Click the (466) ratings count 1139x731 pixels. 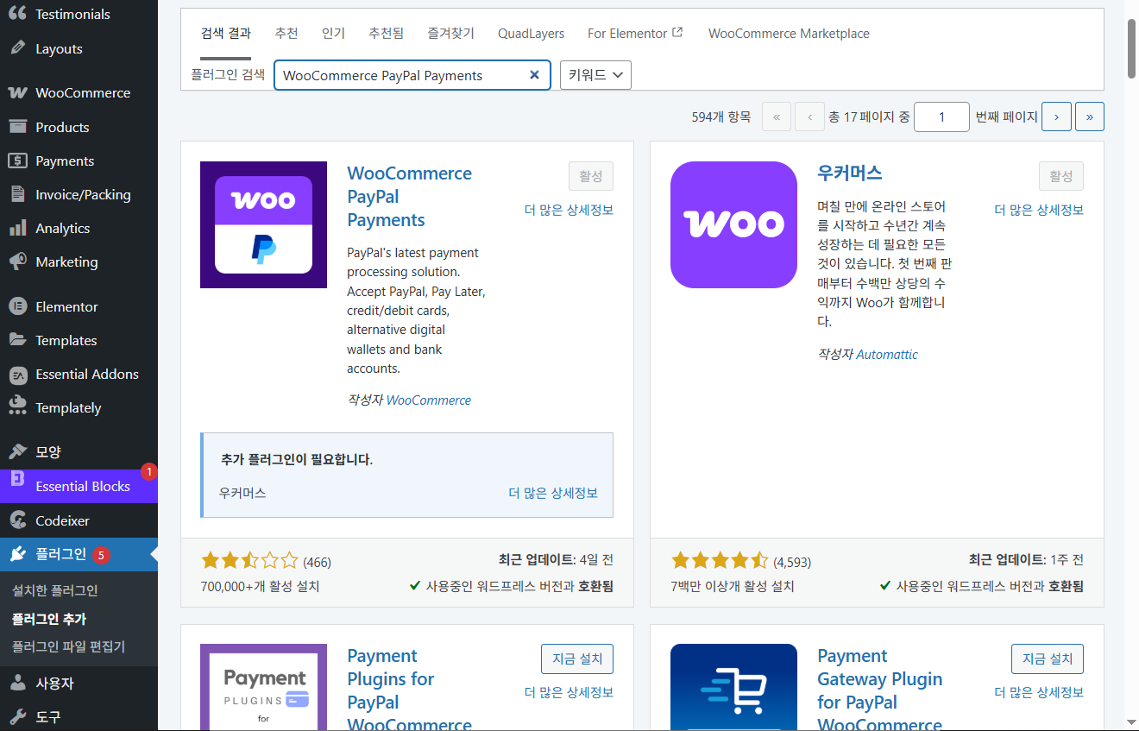317,562
